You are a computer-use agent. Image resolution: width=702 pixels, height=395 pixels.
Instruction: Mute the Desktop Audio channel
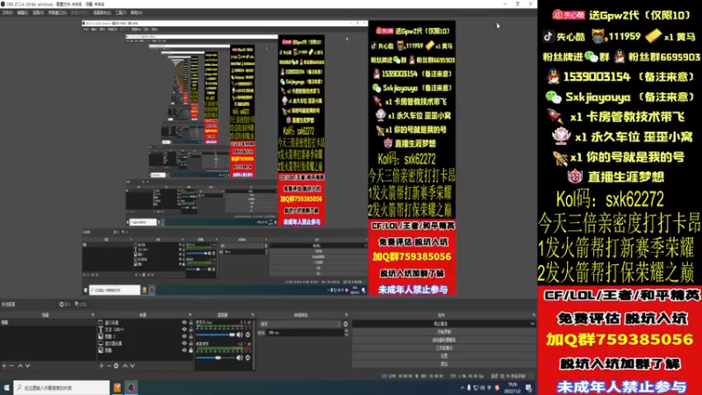tap(240, 358)
